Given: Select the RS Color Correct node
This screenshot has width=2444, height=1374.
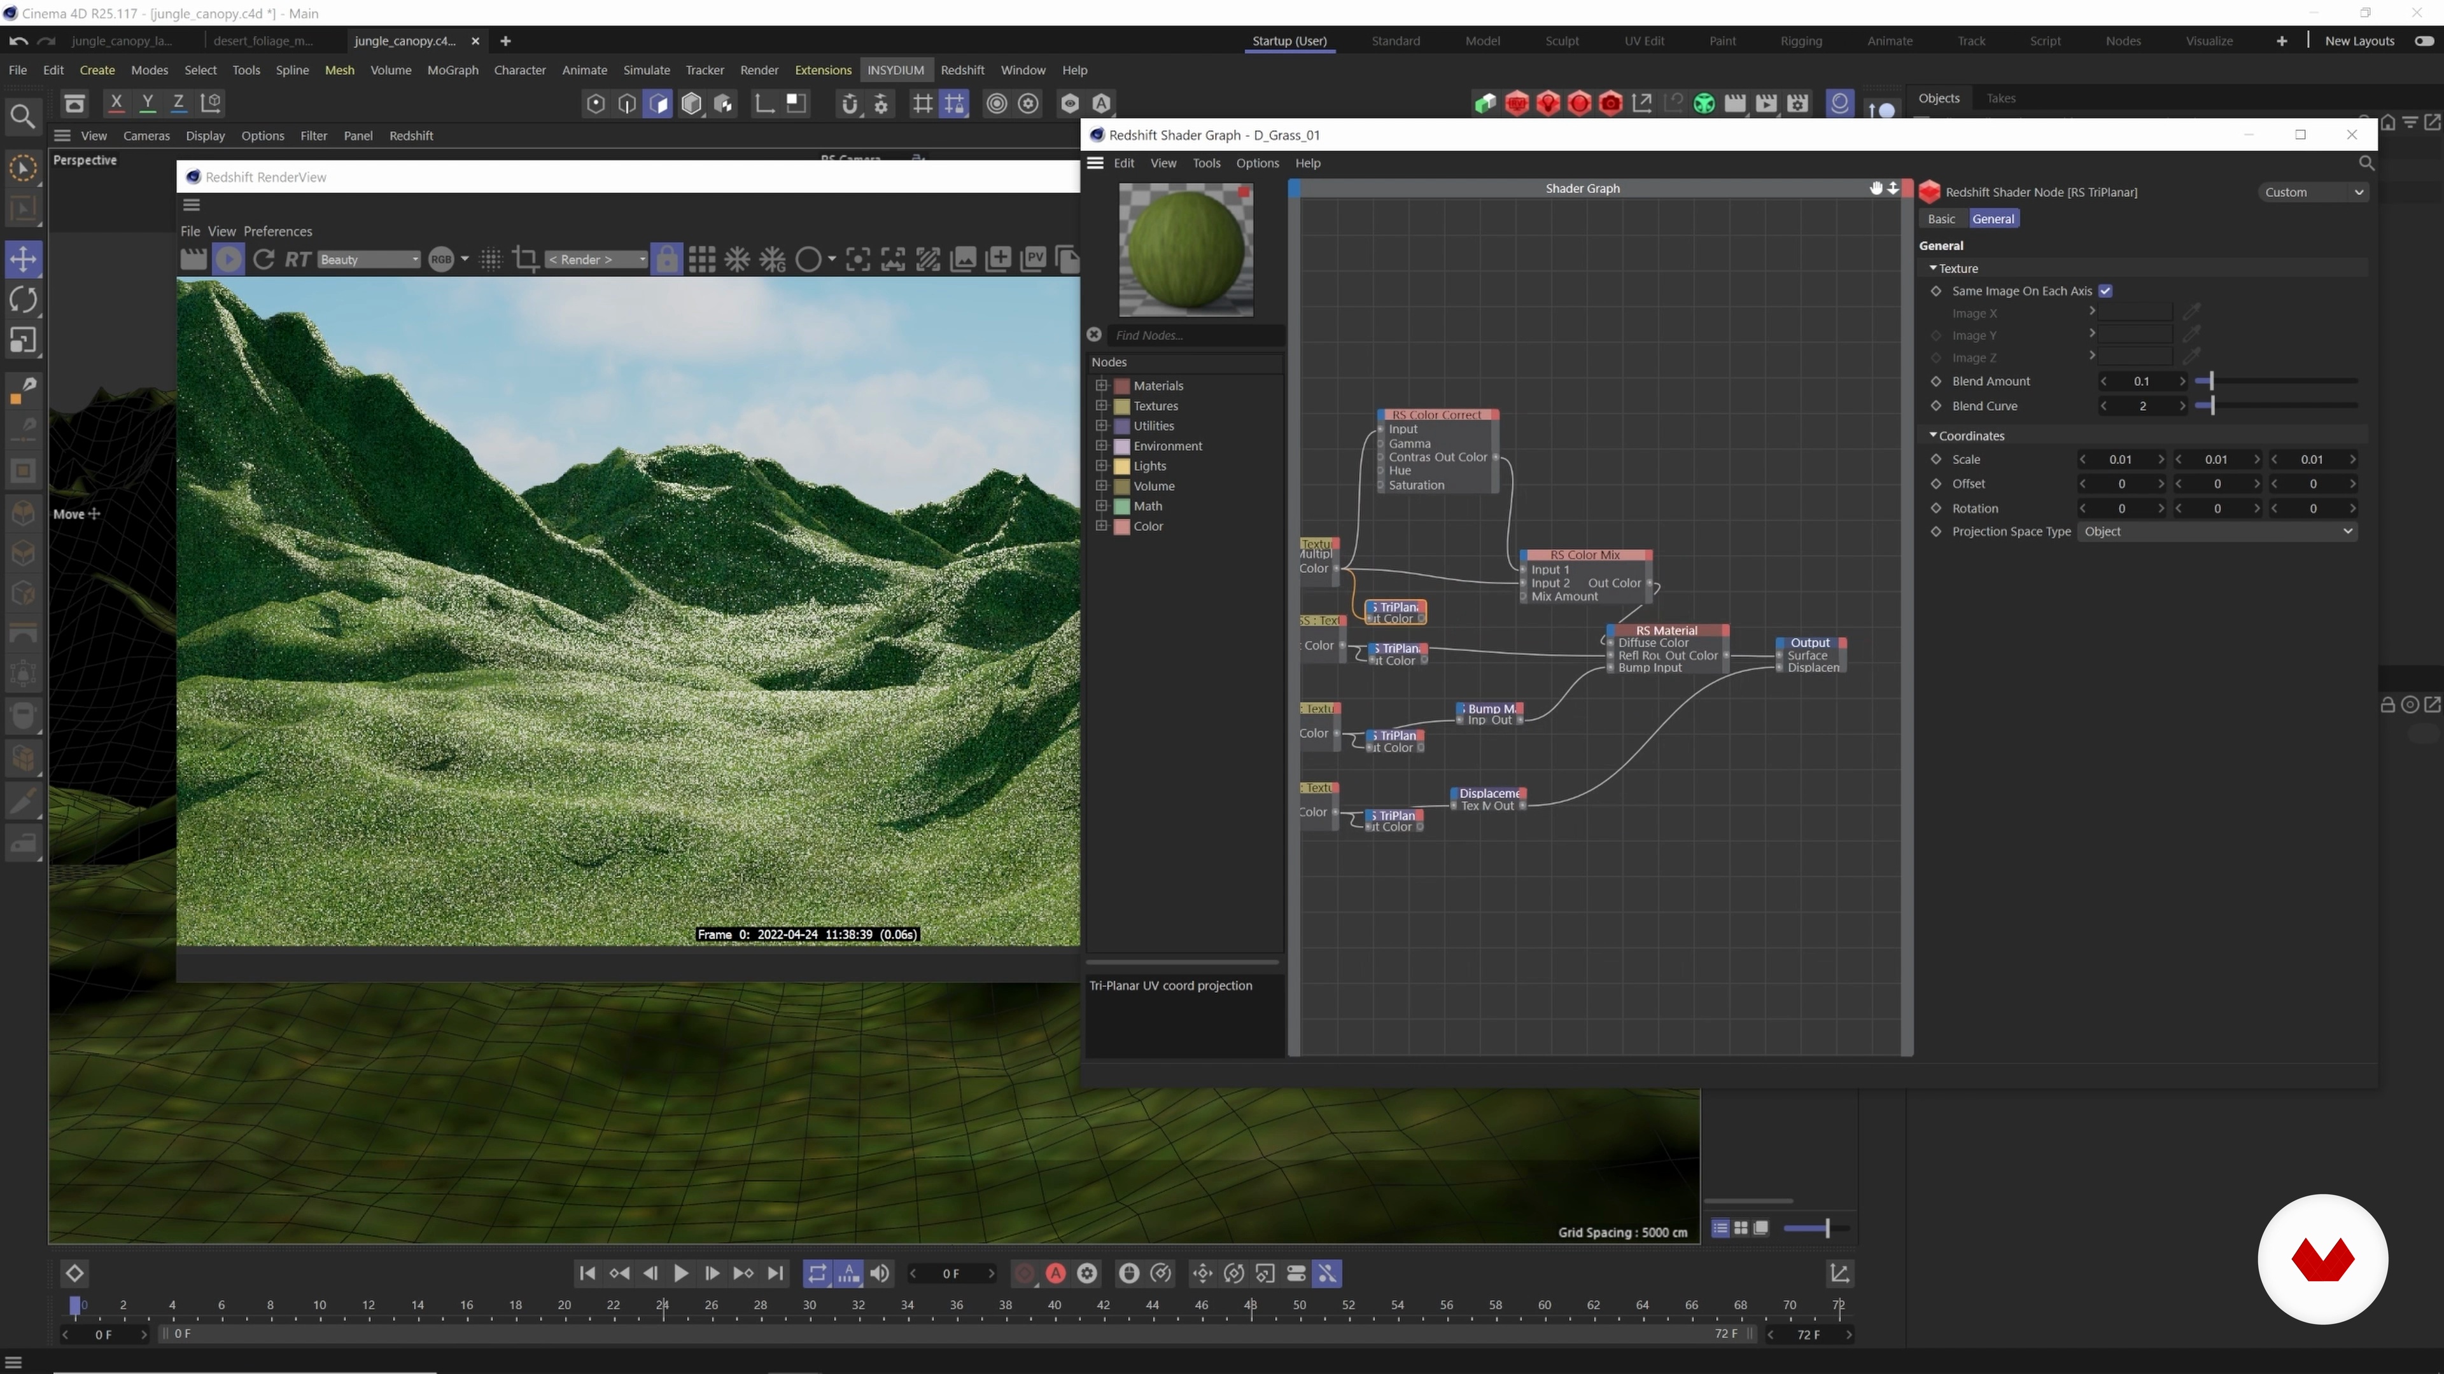Looking at the screenshot, I should pyautogui.click(x=1436, y=414).
